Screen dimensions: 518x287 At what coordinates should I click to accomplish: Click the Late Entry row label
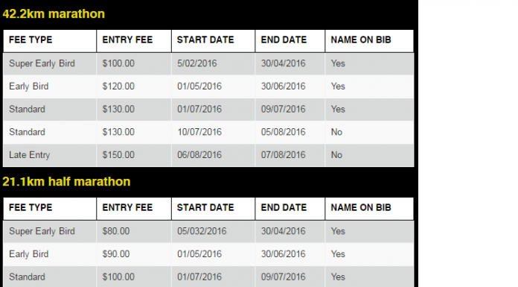pos(30,155)
